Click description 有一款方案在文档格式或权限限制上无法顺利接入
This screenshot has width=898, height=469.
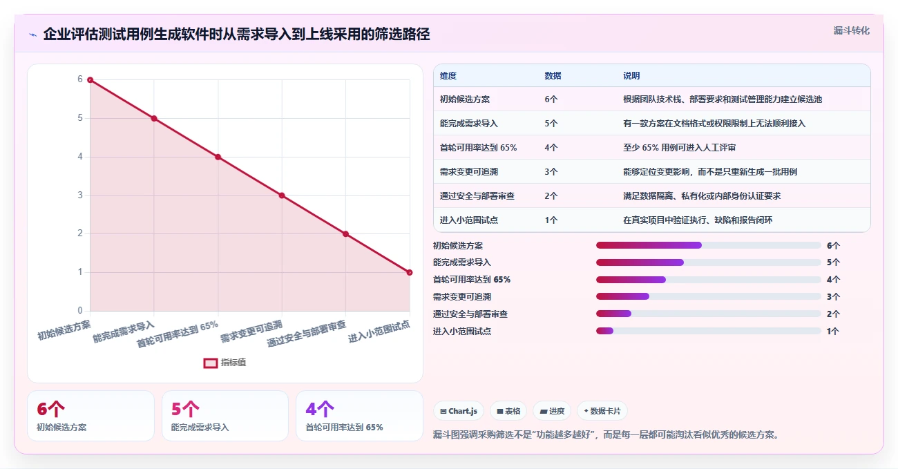pyautogui.click(x=714, y=124)
